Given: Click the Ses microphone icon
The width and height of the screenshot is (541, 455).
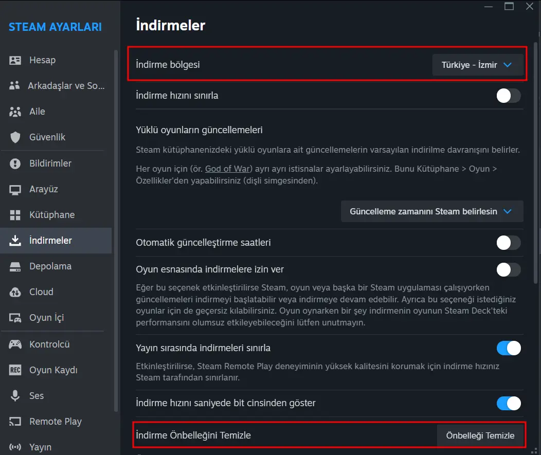Looking at the screenshot, I should pos(15,396).
